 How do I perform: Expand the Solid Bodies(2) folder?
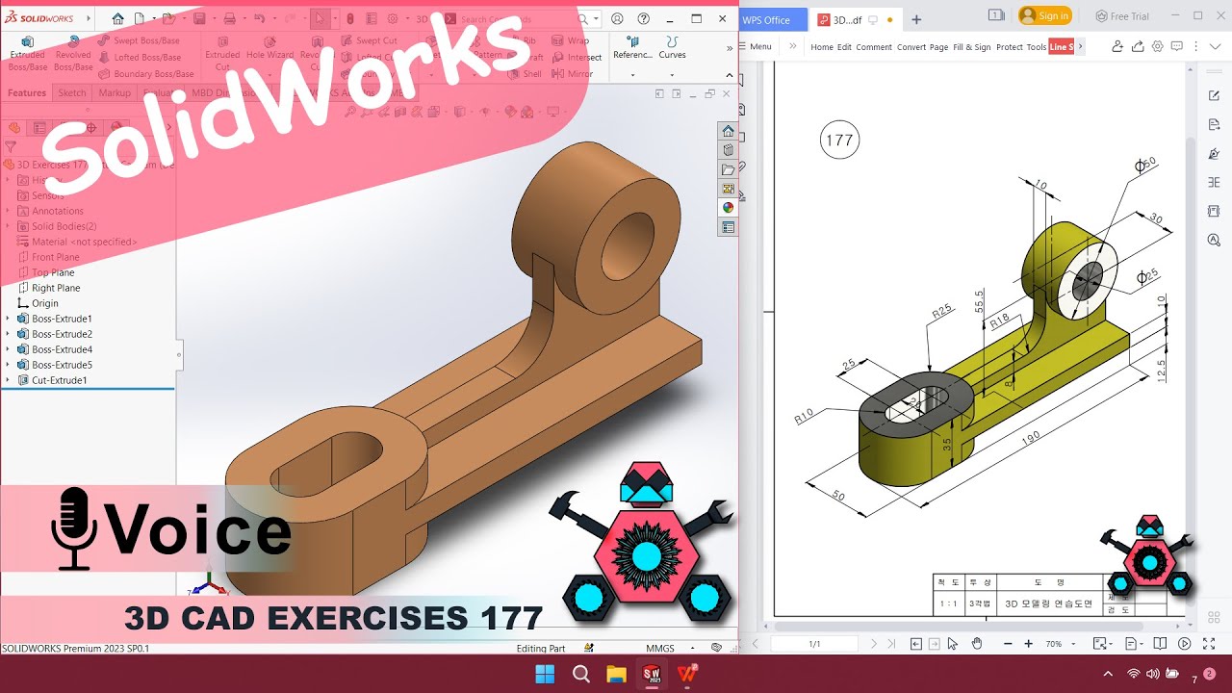[x=8, y=226]
